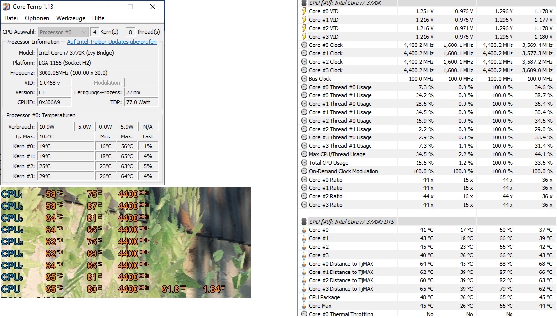This screenshot has height=318, width=557.
Task: Click the Core #2 VID lightning icon
Action: click(304, 28)
